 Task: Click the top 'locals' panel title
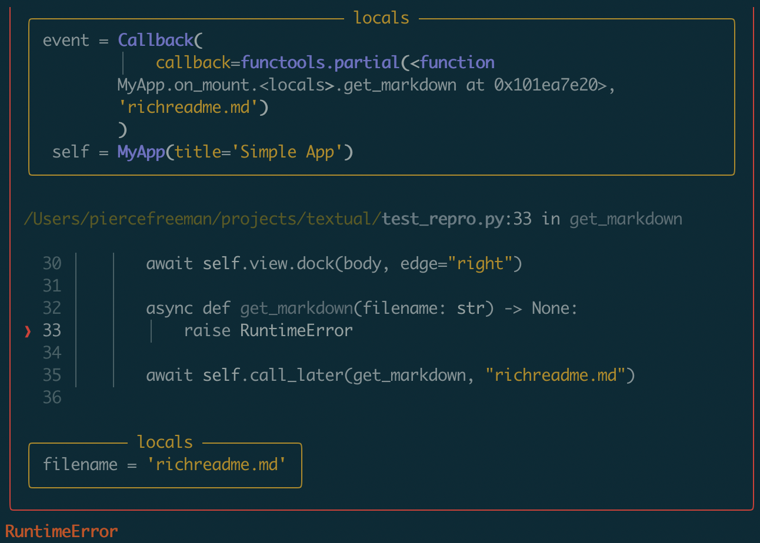(x=381, y=18)
